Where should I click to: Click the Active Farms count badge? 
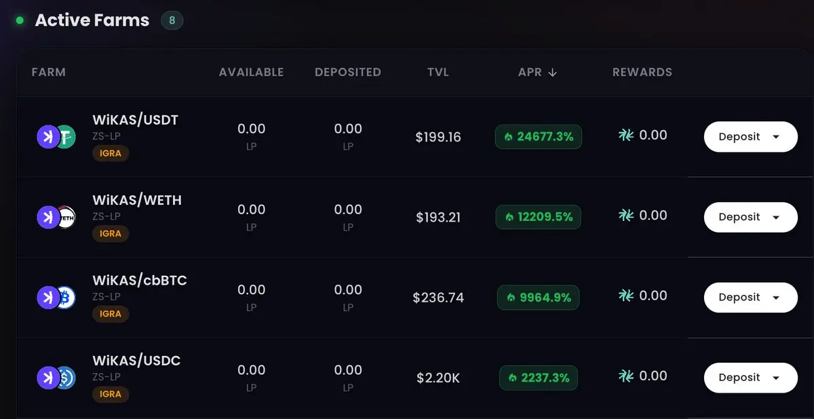(172, 20)
